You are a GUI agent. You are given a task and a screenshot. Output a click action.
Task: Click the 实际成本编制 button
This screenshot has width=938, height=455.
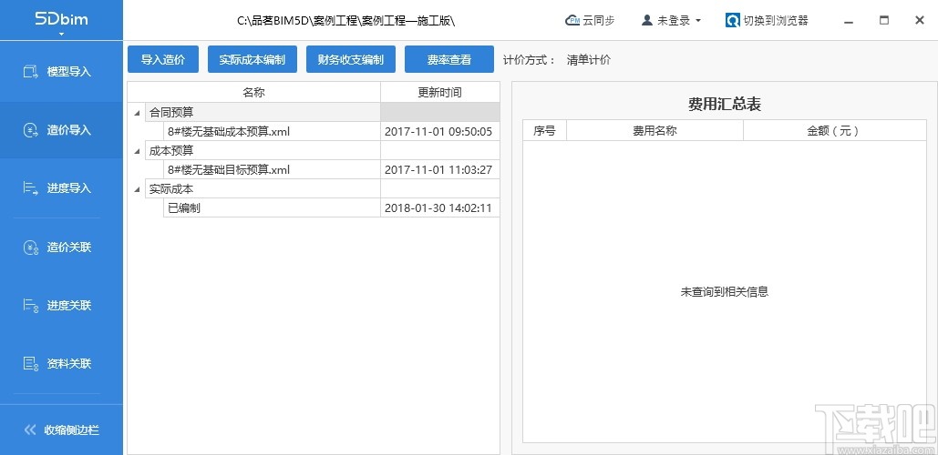pyautogui.click(x=253, y=59)
